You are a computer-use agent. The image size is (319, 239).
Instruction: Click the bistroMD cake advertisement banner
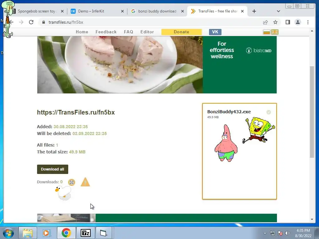point(157,65)
